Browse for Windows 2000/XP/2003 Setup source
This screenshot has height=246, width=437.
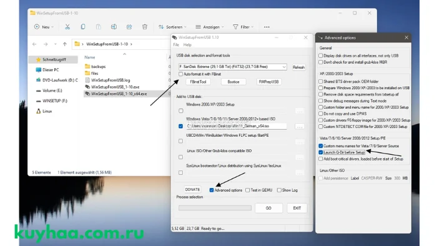tap(300, 111)
